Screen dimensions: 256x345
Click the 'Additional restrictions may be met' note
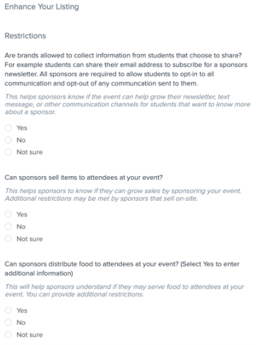click(x=101, y=199)
